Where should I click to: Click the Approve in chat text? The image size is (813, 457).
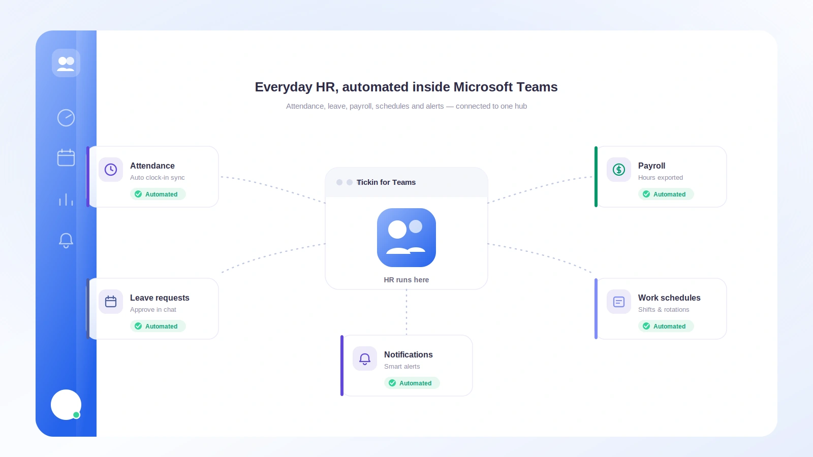153,310
